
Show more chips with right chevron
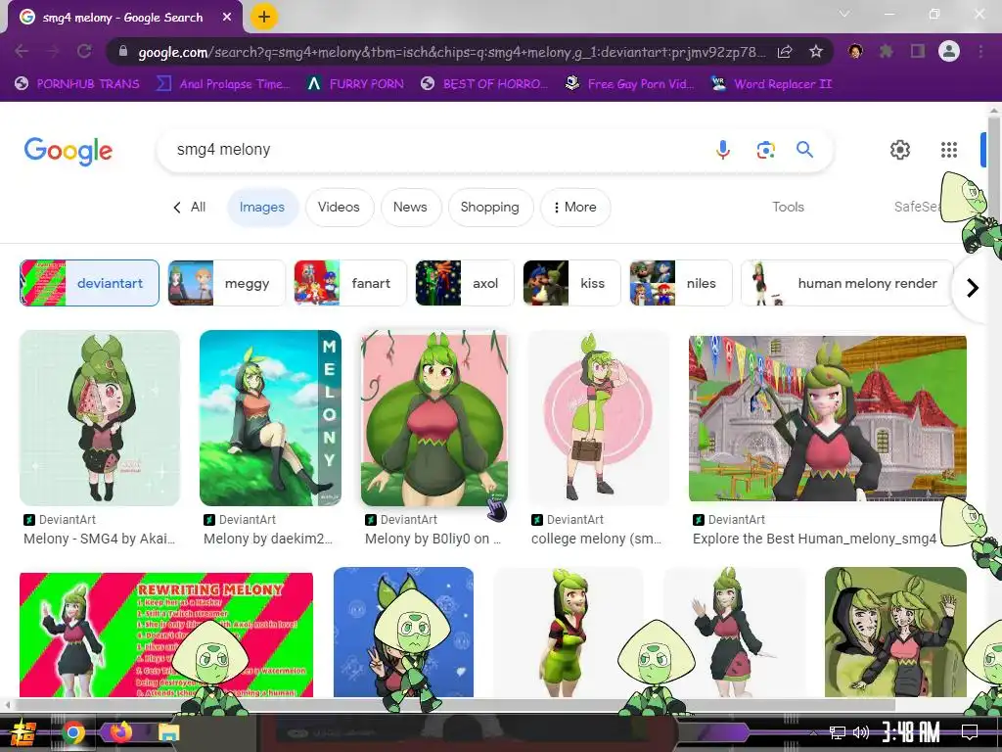point(973,288)
